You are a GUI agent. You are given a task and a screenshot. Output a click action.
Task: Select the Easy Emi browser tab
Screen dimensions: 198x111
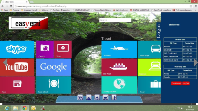pyautogui.click(x=15, y=2)
